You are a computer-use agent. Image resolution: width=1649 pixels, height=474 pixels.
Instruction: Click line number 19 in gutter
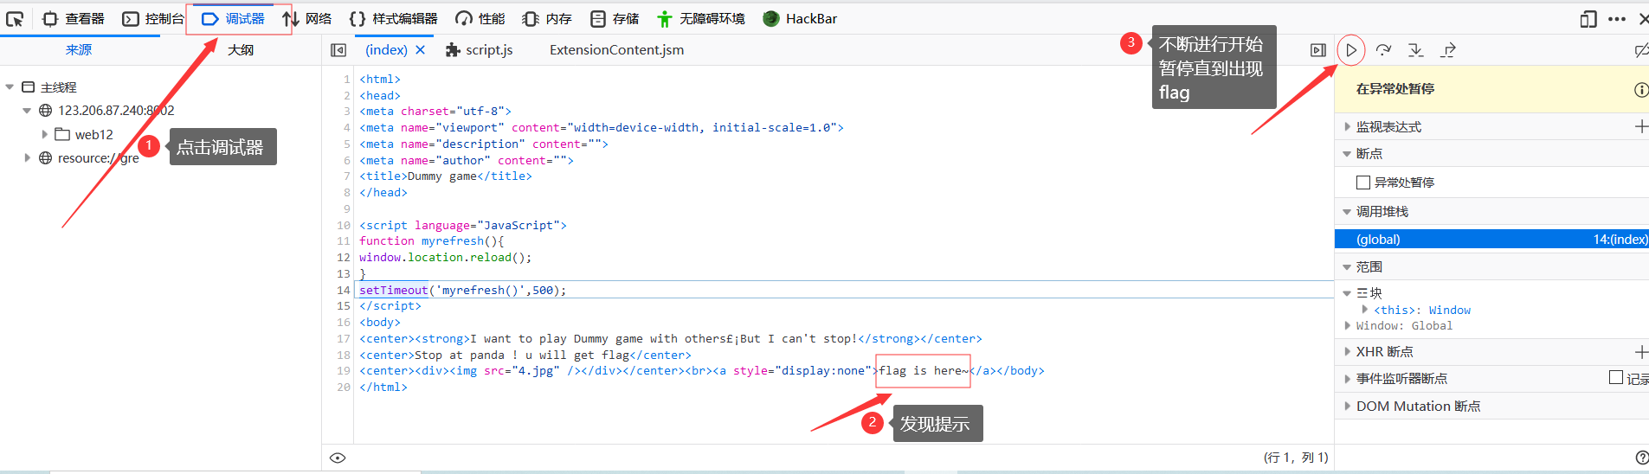(344, 371)
